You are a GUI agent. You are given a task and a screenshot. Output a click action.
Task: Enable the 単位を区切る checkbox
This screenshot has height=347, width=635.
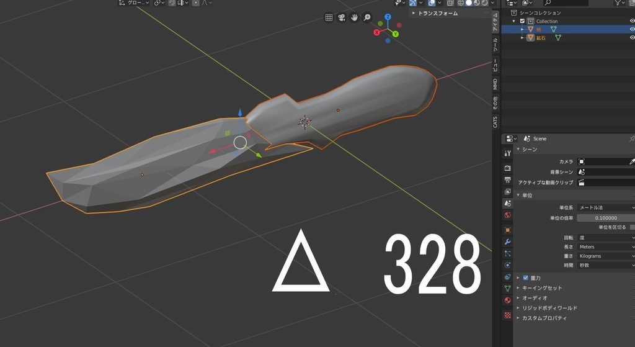coord(632,227)
